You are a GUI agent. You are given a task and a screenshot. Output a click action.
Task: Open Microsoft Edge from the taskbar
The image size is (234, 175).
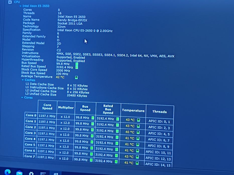point(8,172)
